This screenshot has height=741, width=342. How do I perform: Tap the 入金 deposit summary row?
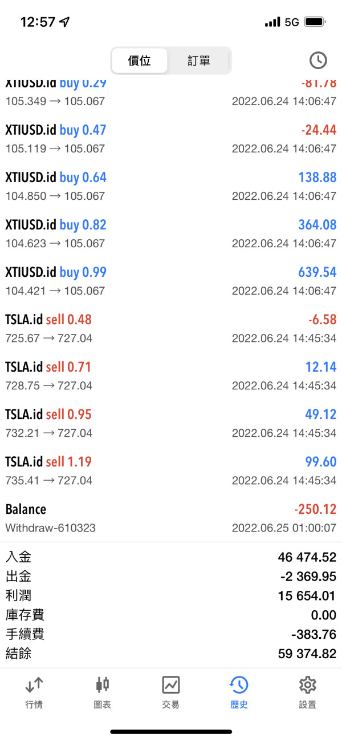[171, 557]
